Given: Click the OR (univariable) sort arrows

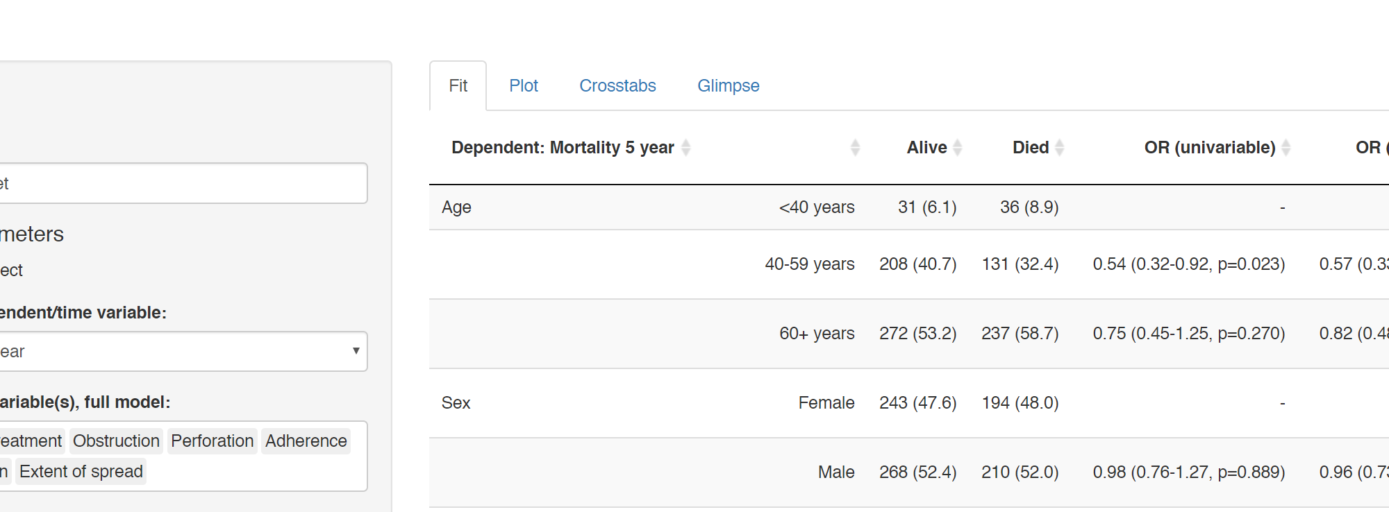Looking at the screenshot, I should [1286, 148].
